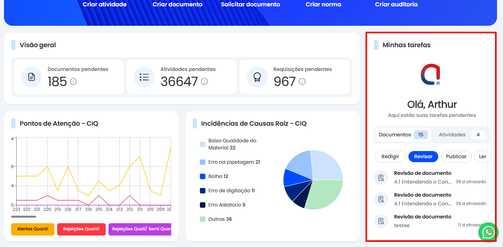Click Solicitar documento in the top banner
Viewport: 503px width, 247px height.
250,5
